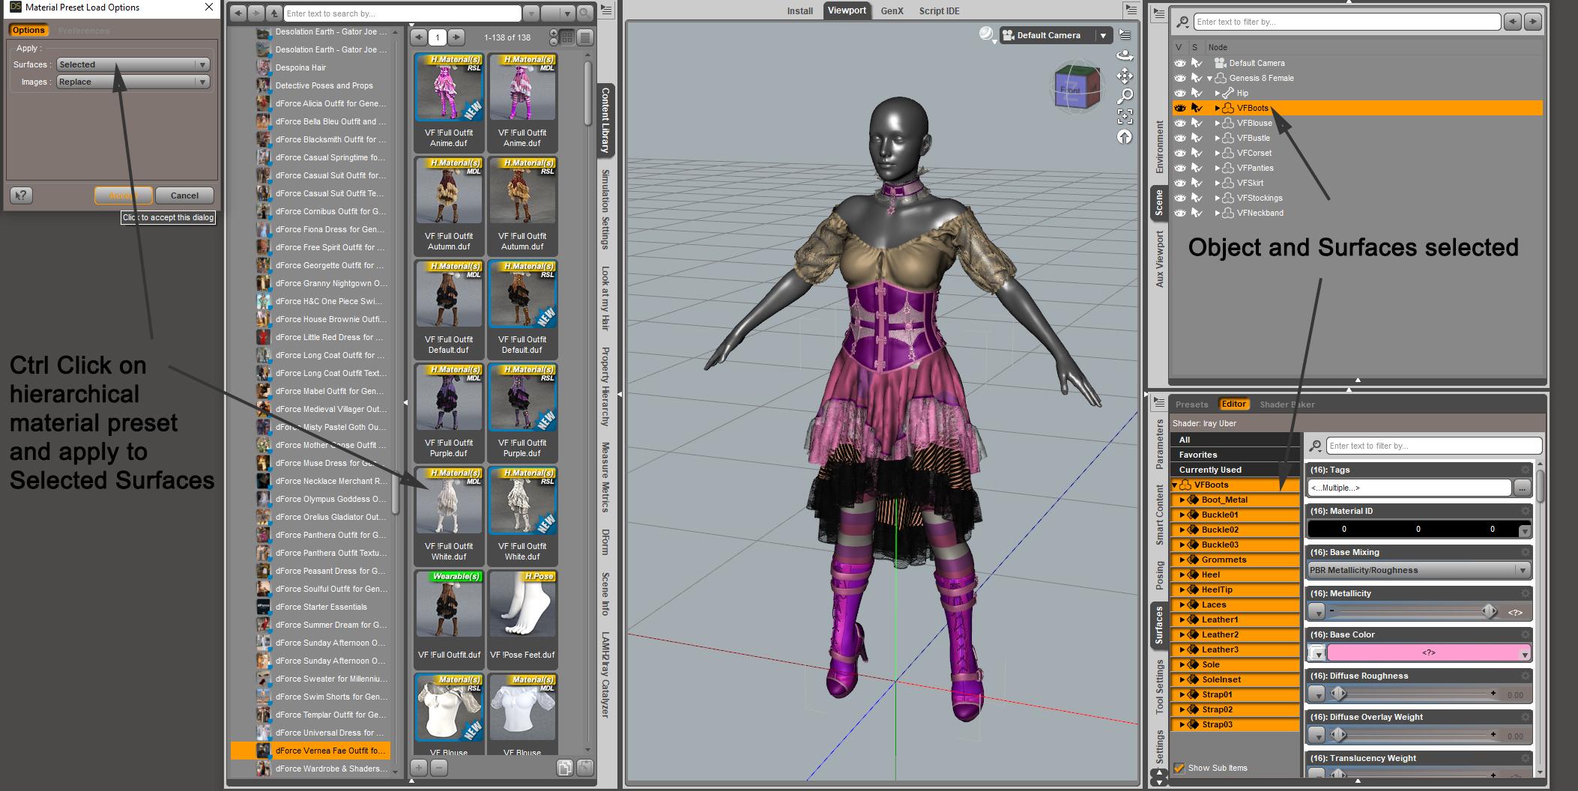Open the viewport draw style sphere menu
The image size is (1578, 791).
988,34
